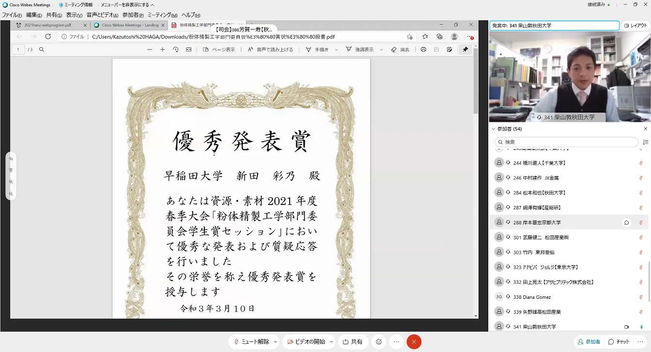Zoom in with the plus icon
The width and height of the screenshot is (651, 352).
[162, 49]
